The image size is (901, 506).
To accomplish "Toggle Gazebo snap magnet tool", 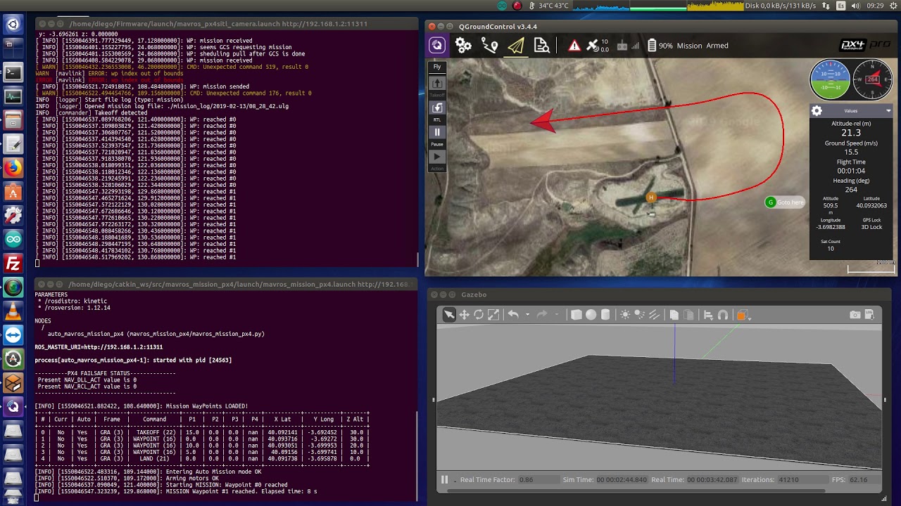I will coord(722,315).
